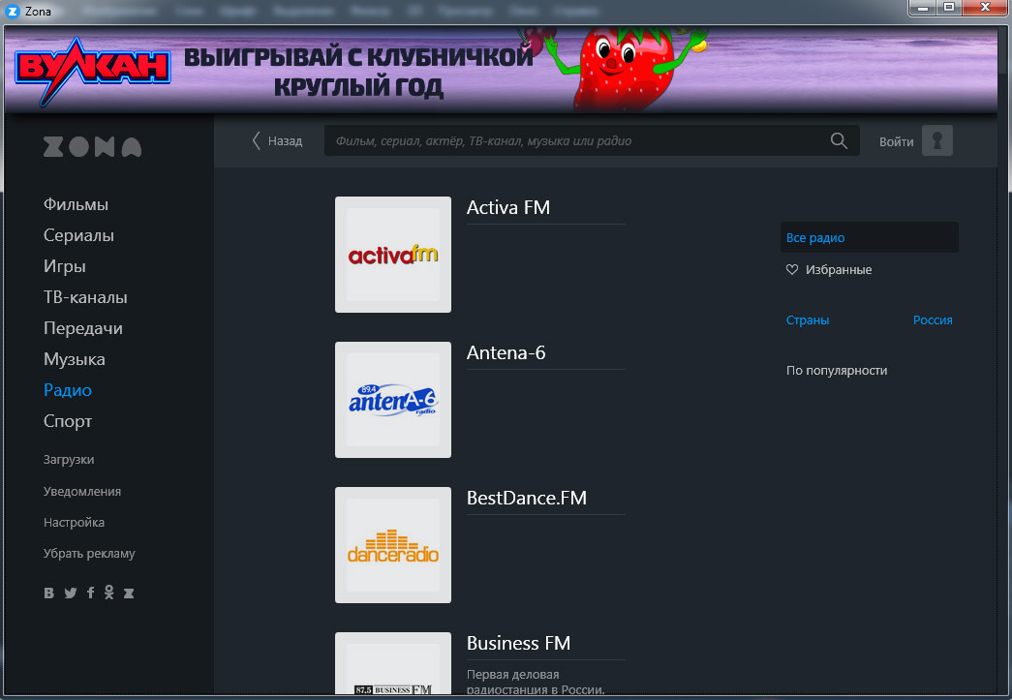
Task: Open the Odnoklassniki social link icon
Action: pyautogui.click(x=109, y=593)
